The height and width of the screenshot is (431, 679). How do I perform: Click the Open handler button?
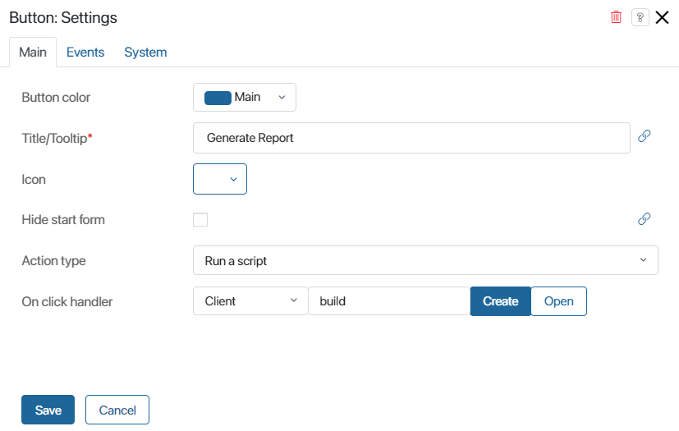558,301
